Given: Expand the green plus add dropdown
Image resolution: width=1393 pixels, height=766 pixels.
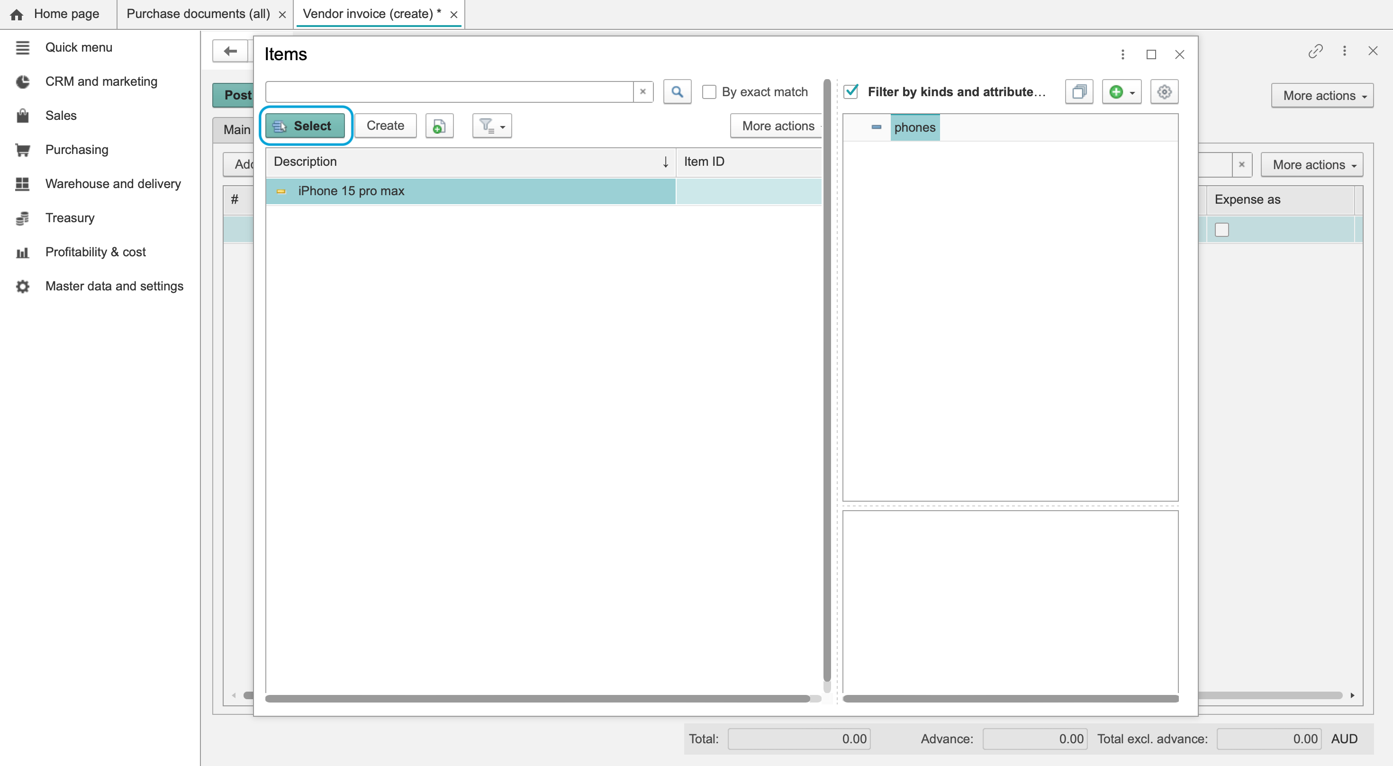Looking at the screenshot, I should pos(1122,92).
